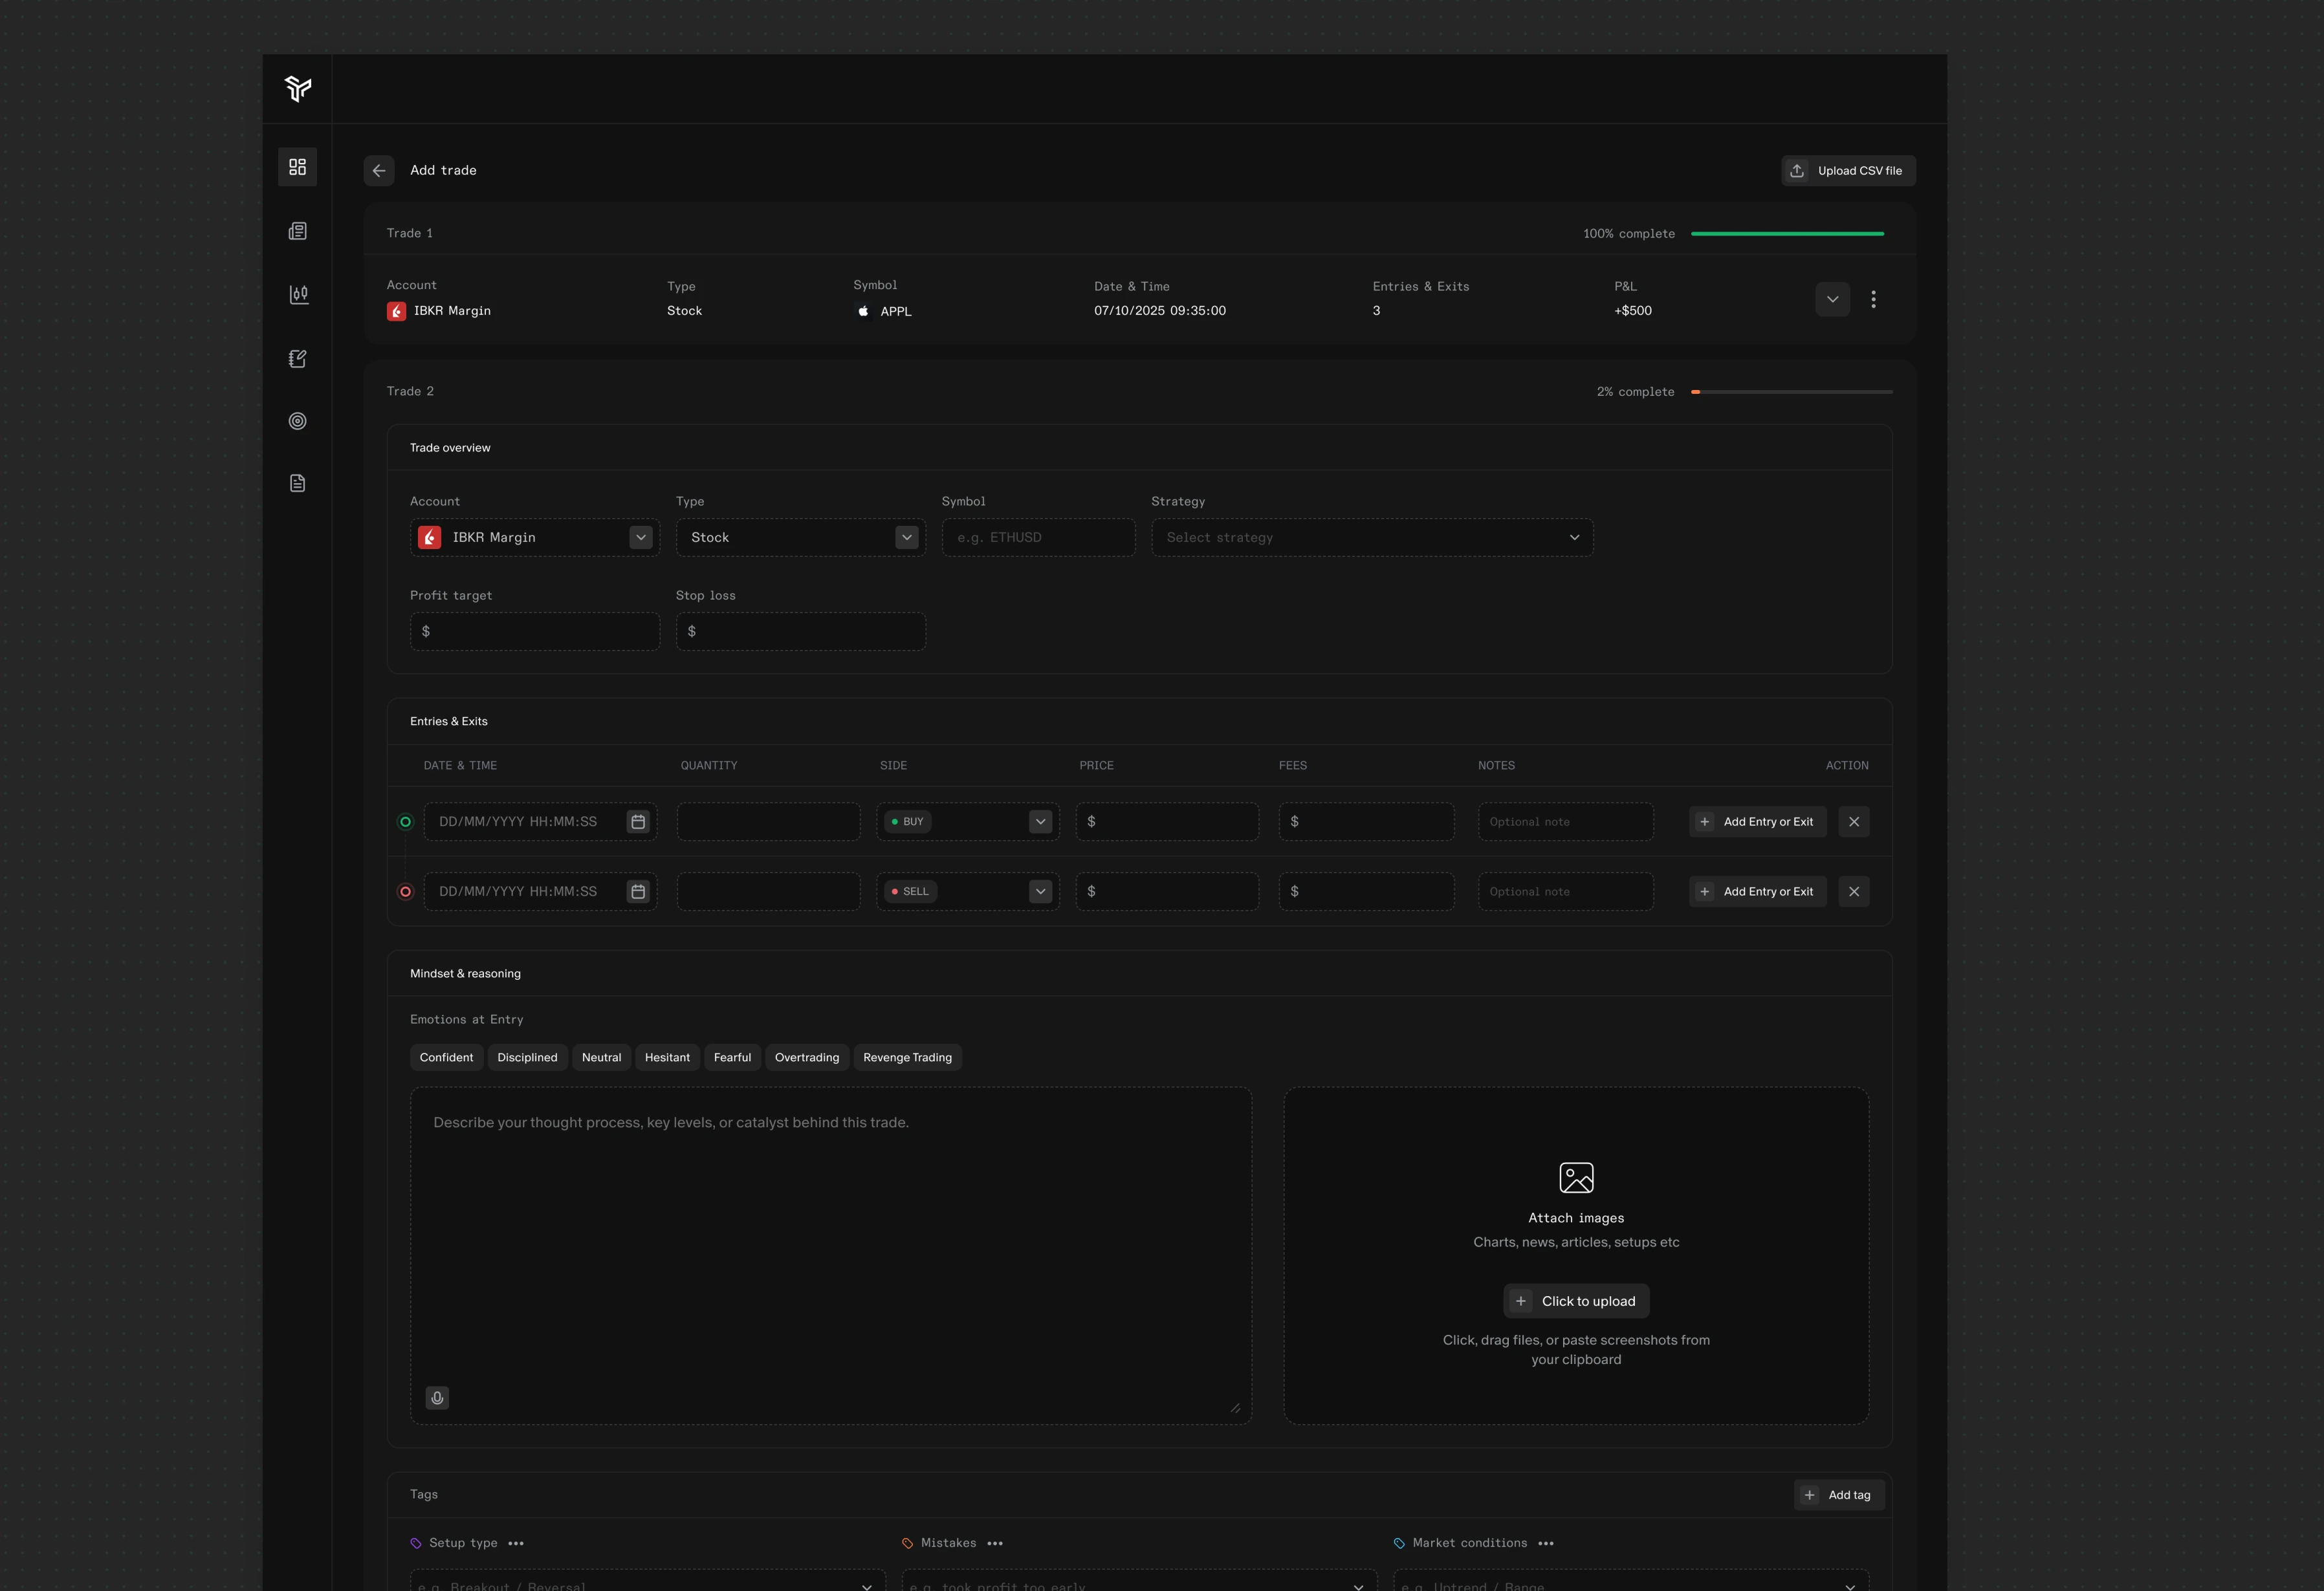Focus the BUY row date and time field

pos(540,821)
